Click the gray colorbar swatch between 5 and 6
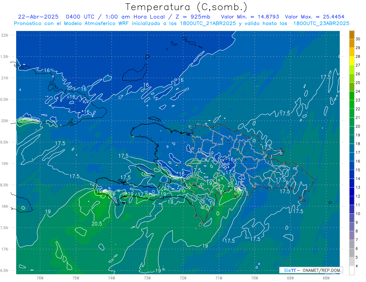The image size is (366, 282). click(x=352, y=253)
